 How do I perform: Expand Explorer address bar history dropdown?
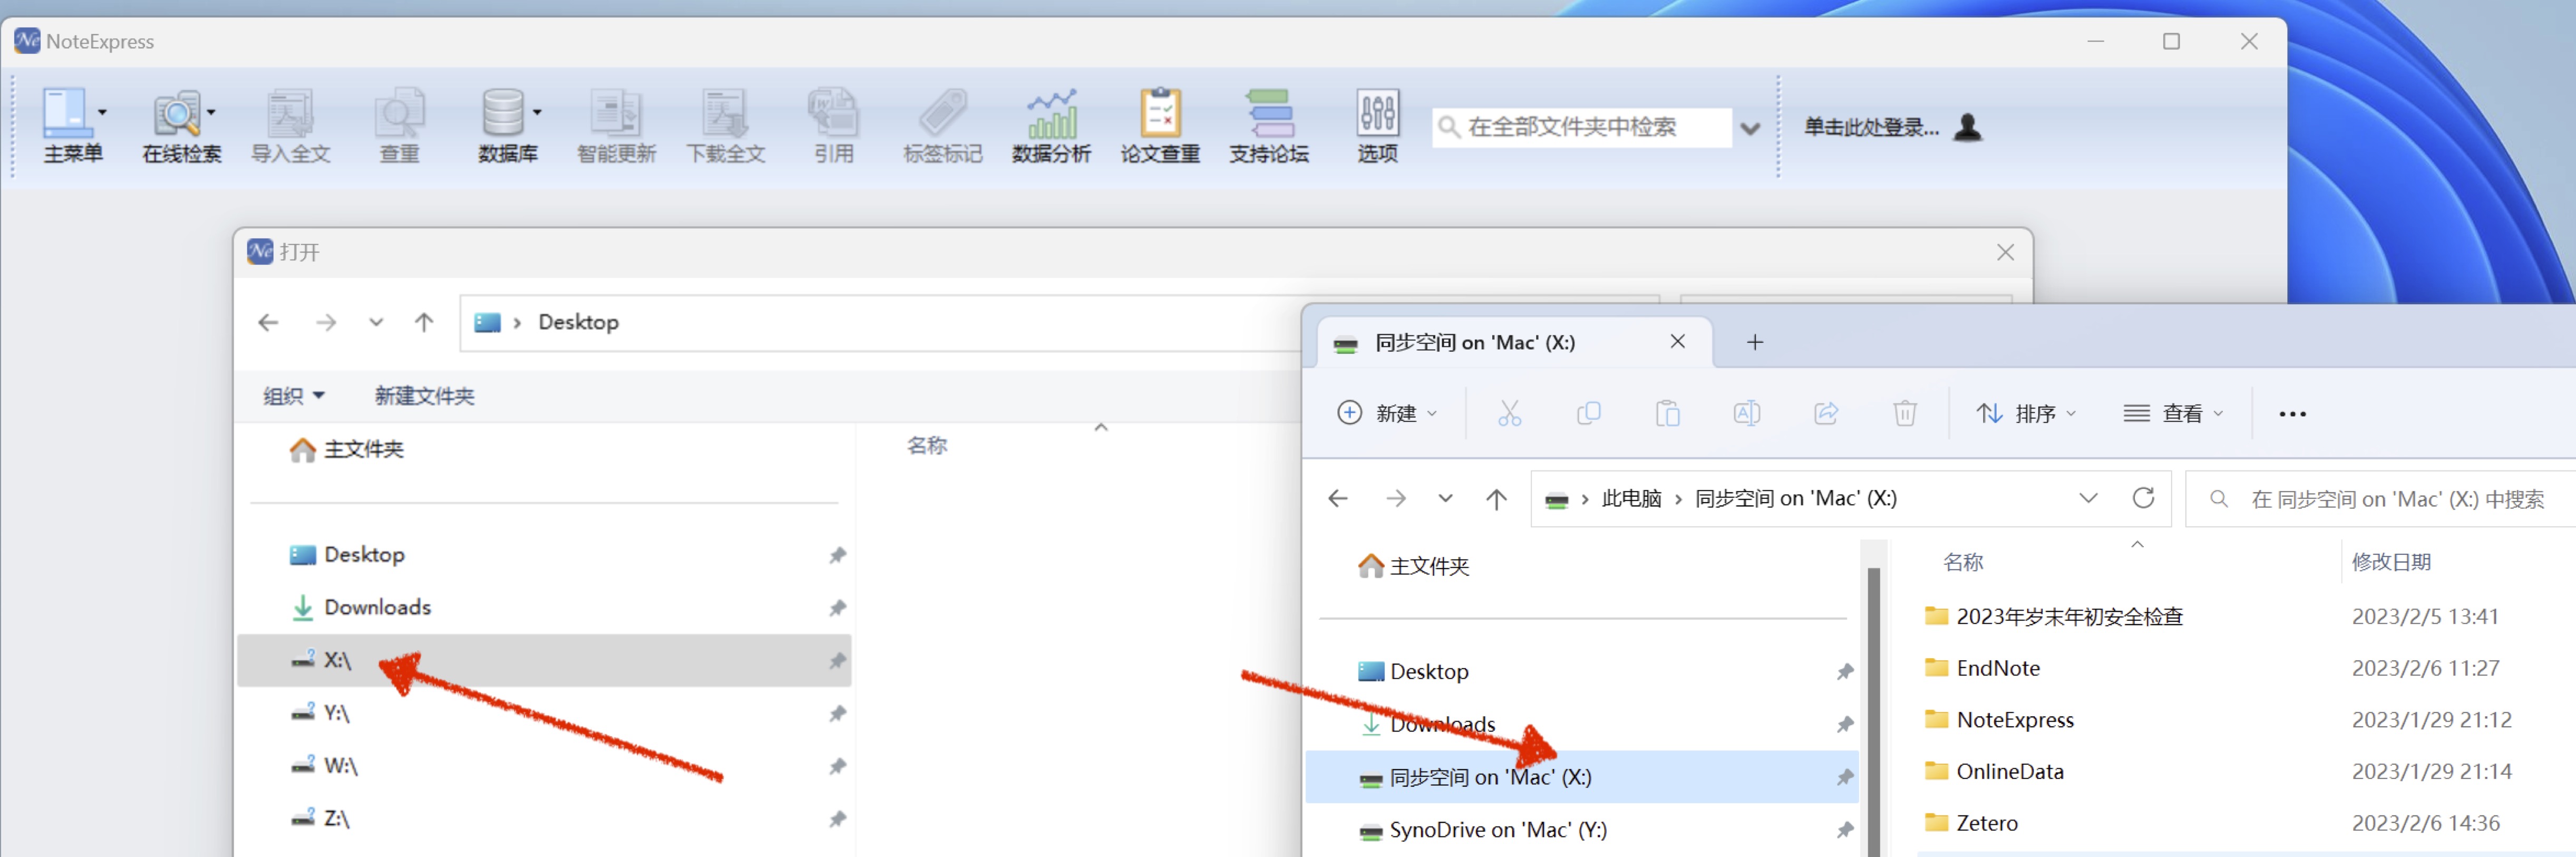tap(2088, 498)
